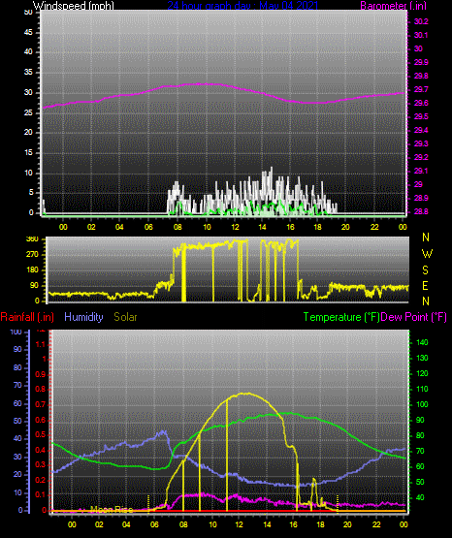Image resolution: width=452 pixels, height=538 pixels.
Task: Select the 30.2 barometer value
Action: pyautogui.click(x=421, y=21)
